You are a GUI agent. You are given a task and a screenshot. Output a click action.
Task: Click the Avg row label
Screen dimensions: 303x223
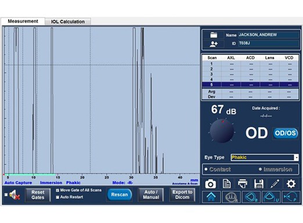point(211,92)
